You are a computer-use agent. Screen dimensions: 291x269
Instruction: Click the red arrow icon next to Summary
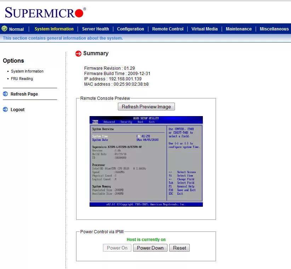pyautogui.click(x=78, y=53)
